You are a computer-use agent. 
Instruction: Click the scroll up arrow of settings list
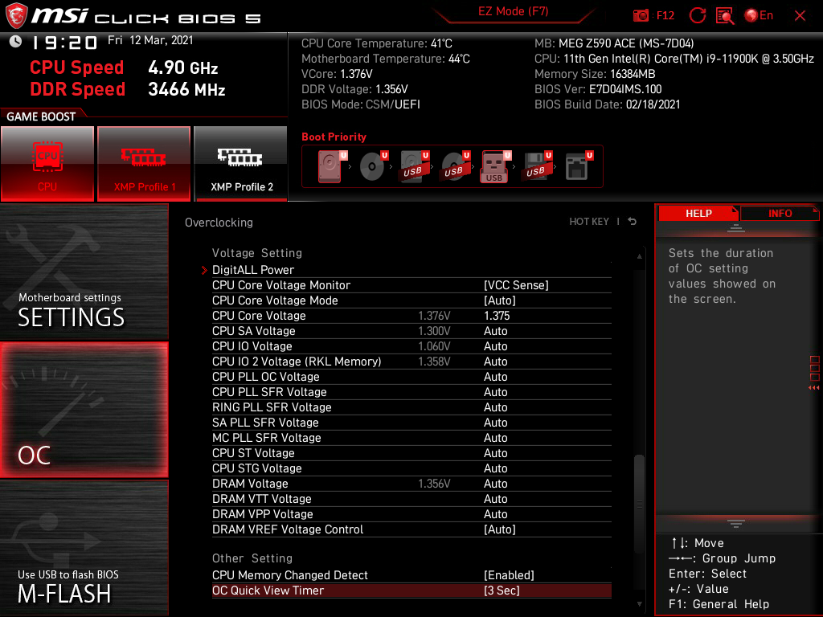coord(639,256)
